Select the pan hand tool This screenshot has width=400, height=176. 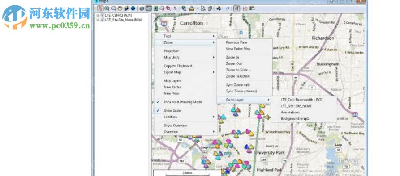(x=120, y=8)
